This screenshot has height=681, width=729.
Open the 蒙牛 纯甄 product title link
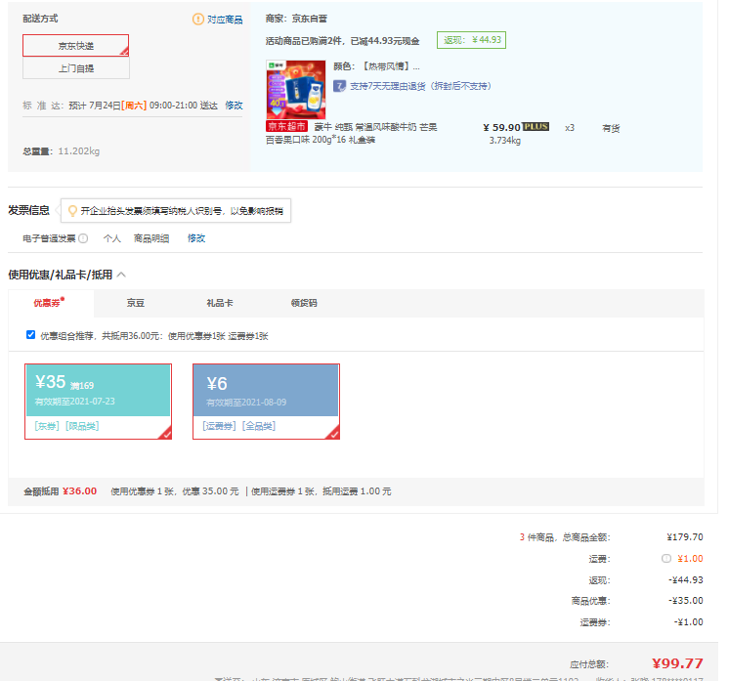[x=352, y=134]
